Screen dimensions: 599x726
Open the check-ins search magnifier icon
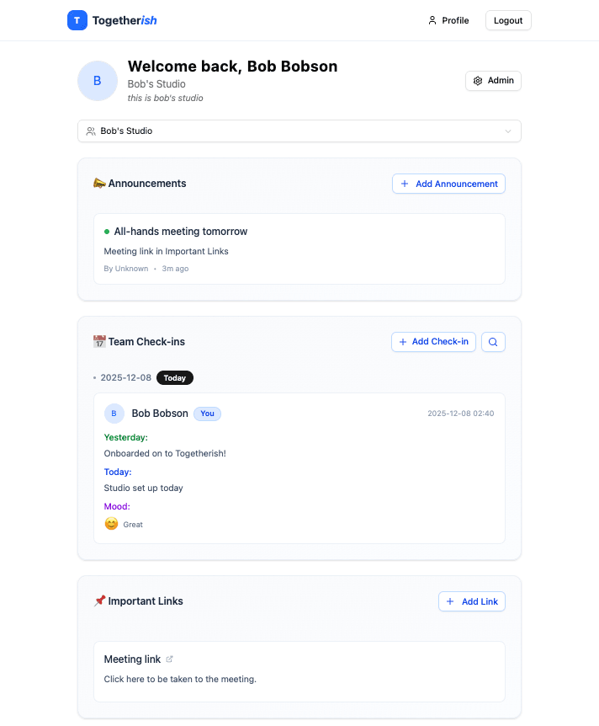[493, 341]
